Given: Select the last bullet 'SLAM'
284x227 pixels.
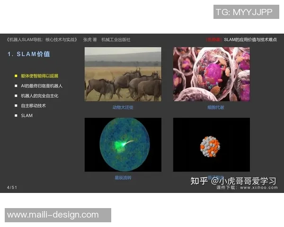Looking at the screenshot, I should [27, 115].
